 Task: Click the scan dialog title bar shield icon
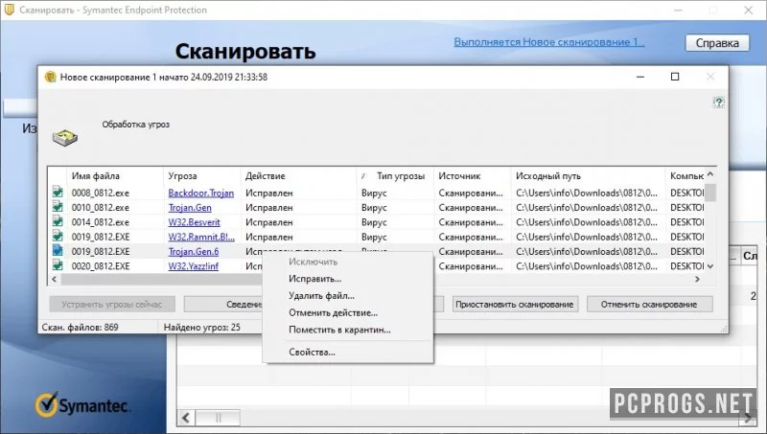click(x=51, y=77)
